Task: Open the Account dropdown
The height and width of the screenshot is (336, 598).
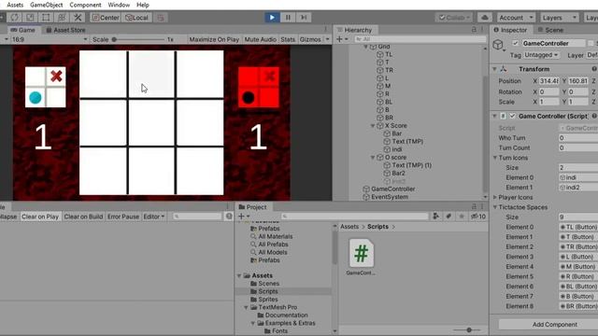Action: [x=516, y=18]
